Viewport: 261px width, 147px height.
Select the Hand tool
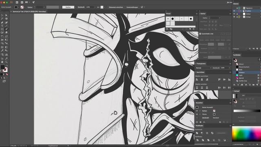coord(2,62)
